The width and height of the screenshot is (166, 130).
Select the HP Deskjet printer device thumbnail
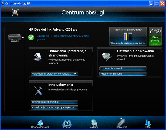pyautogui.click(x=15, y=38)
